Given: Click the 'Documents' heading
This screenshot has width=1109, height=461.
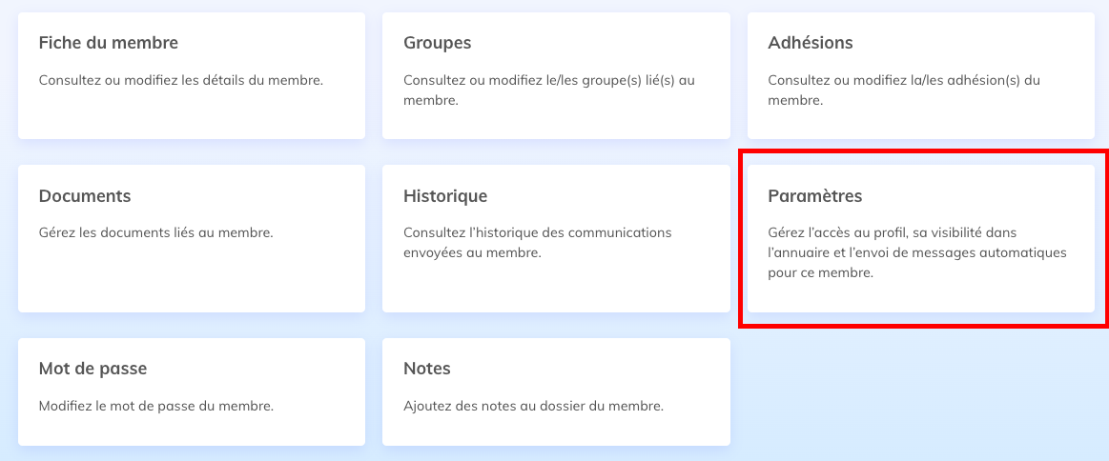Looking at the screenshot, I should pyautogui.click(x=85, y=196).
